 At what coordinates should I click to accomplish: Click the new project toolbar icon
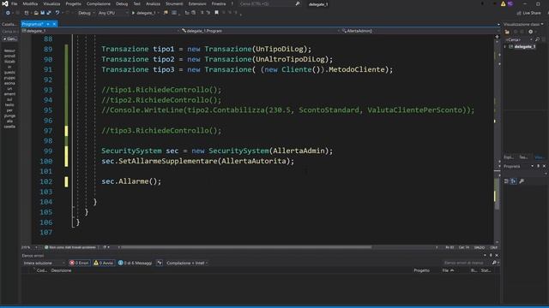(x=27, y=13)
